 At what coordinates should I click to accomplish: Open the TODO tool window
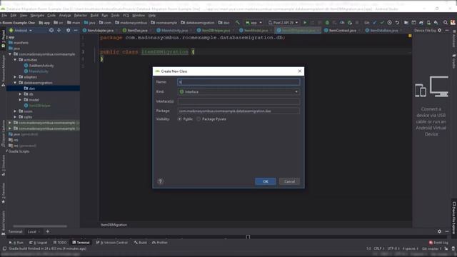click(x=60, y=243)
